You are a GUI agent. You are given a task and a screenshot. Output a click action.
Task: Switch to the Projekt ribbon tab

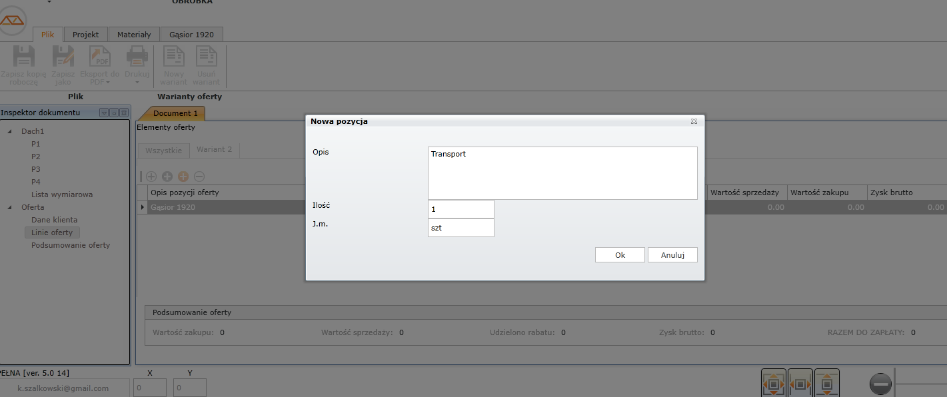85,35
